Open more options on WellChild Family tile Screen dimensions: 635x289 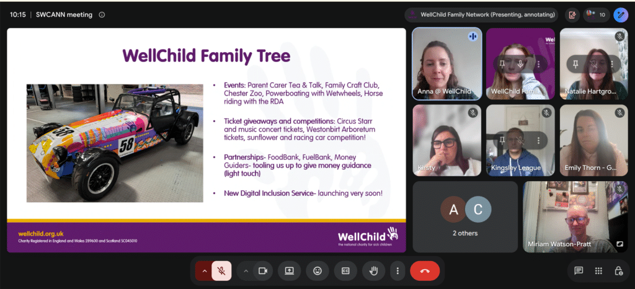pyautogui.click(x=538, y=64)
